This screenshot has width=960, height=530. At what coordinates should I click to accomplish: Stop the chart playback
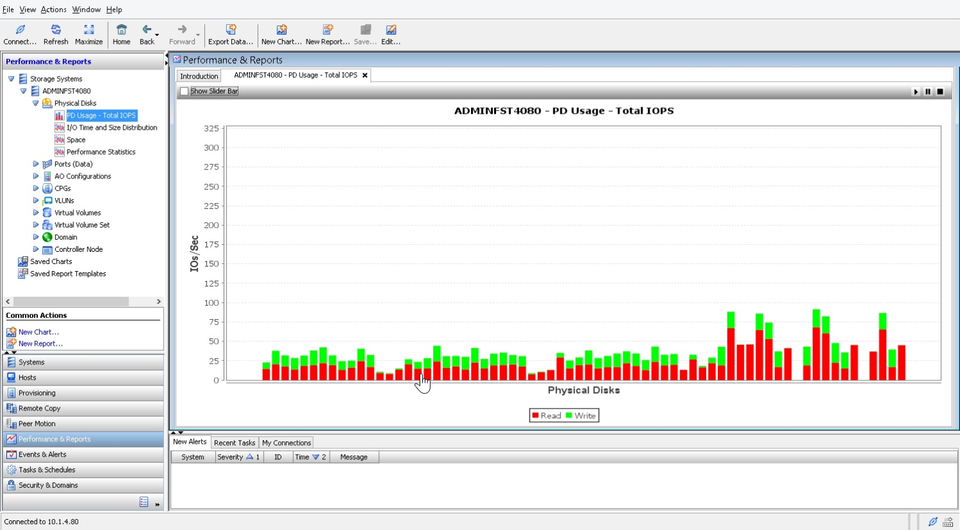[940, 92]
